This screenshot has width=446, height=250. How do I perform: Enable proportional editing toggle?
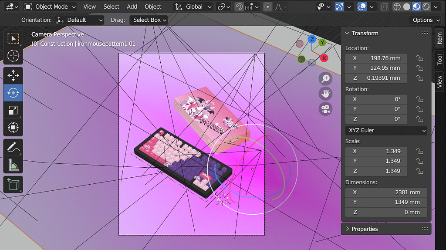pos(267,7)
